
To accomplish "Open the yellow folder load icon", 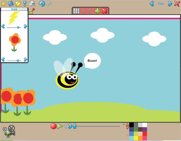I will point(18,4).
